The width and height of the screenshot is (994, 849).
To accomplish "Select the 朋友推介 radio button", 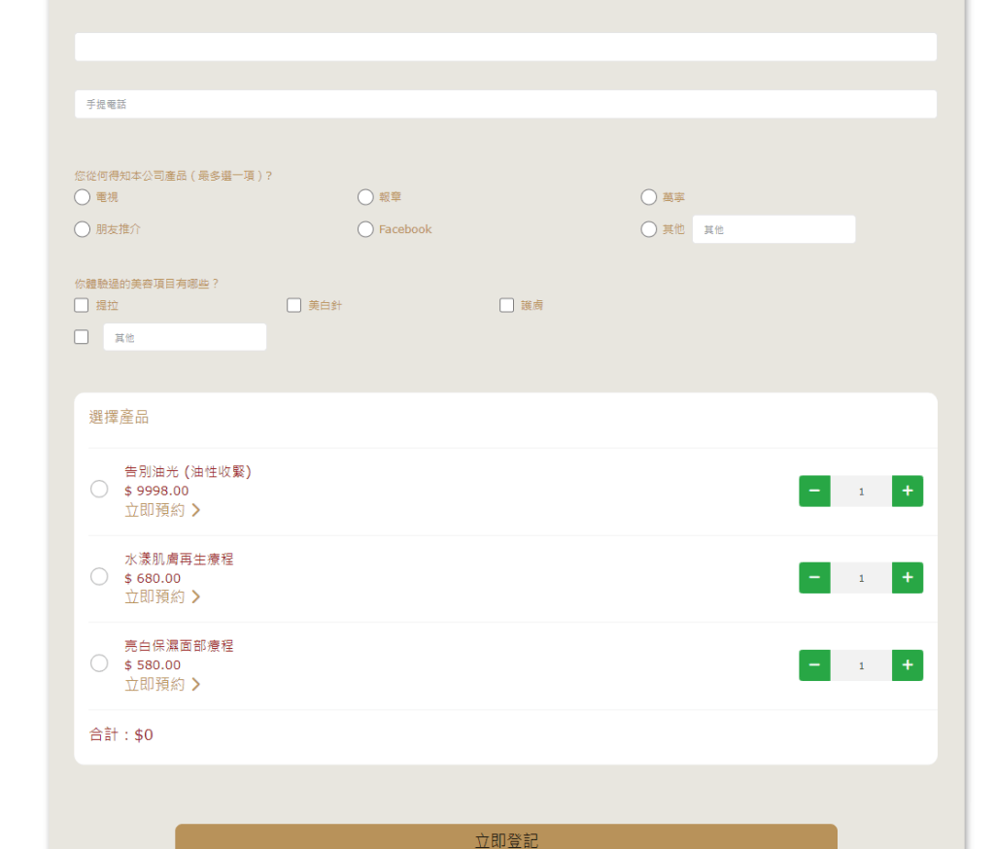I will (83, 229).
